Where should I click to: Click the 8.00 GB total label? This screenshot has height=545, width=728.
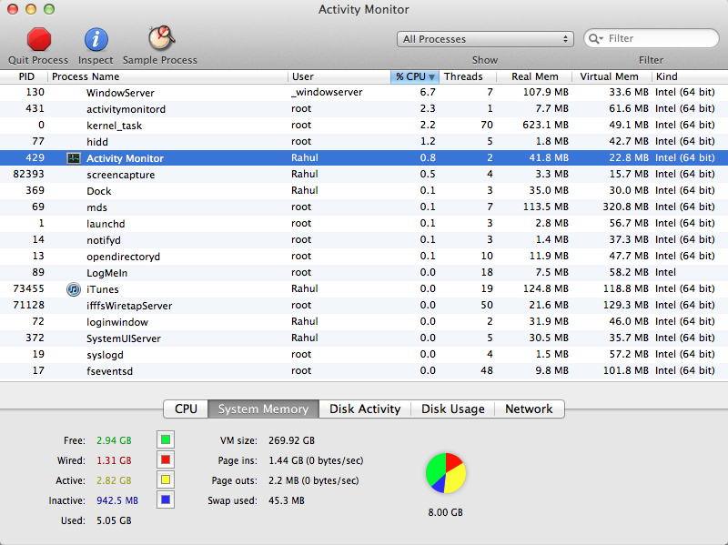click(445, 512)
